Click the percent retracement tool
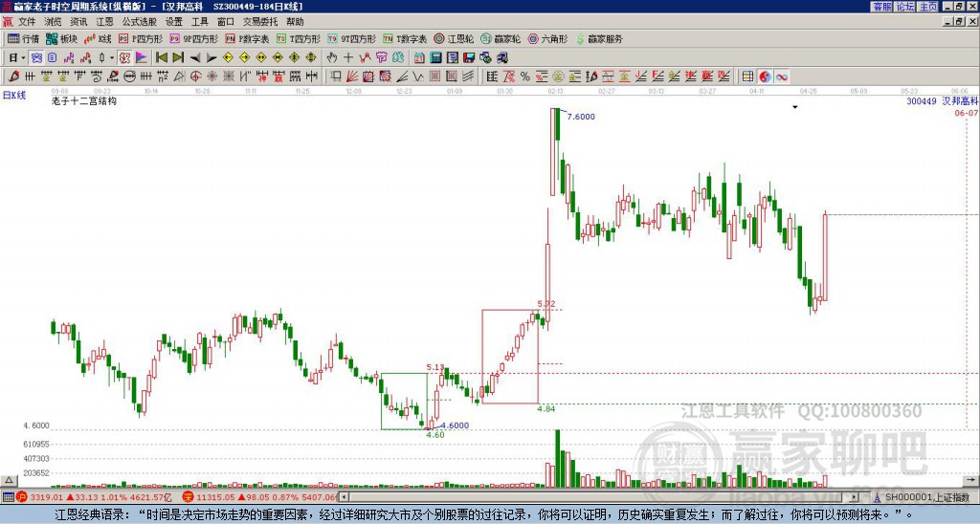 (525, 76)
